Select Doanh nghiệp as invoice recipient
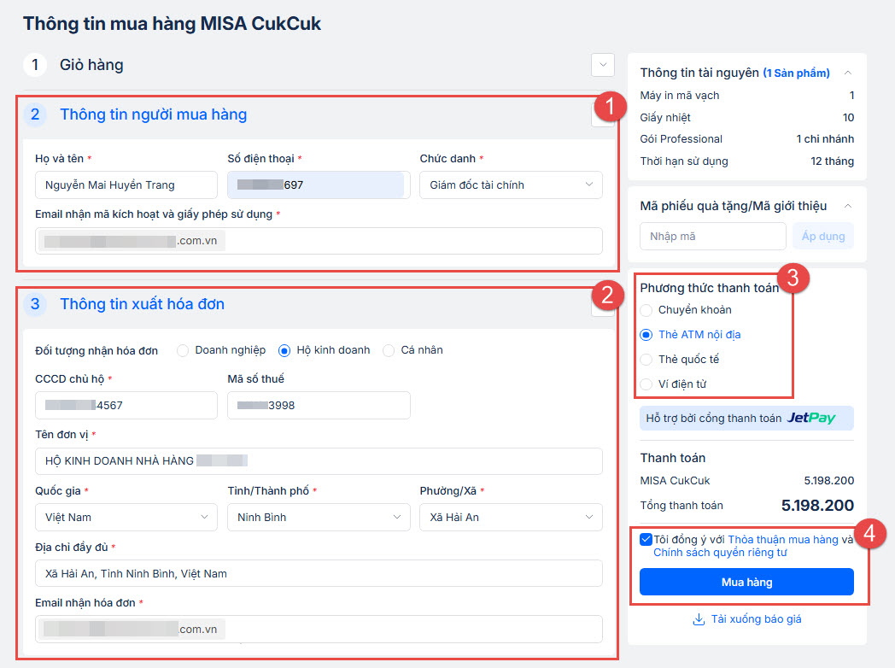Image resolution: width=895 pixels, height=668 pixels. pos(182,350)
